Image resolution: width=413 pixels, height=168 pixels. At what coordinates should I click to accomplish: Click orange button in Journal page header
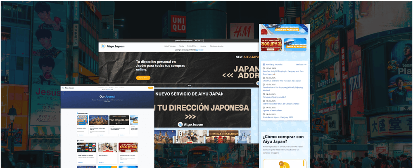151,88
